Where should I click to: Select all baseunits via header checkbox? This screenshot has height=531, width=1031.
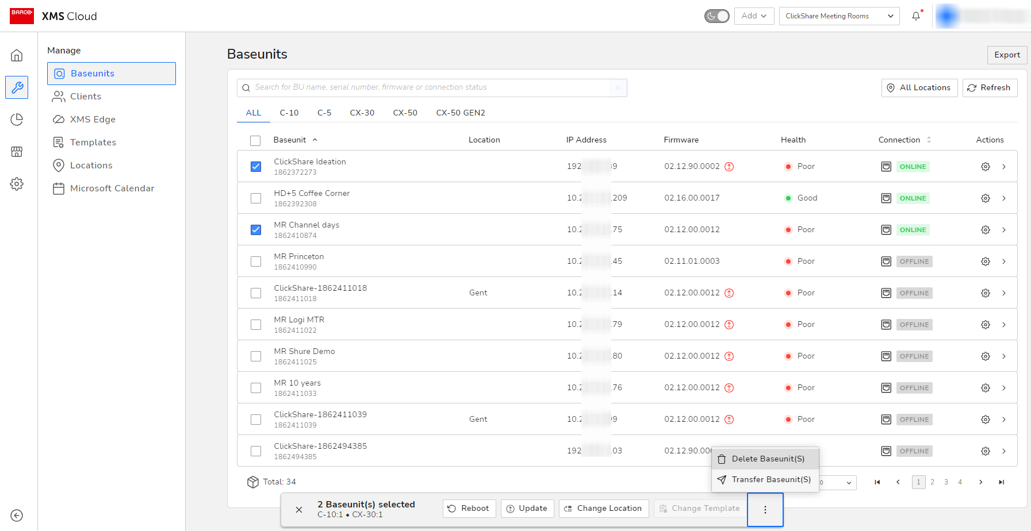256,140
